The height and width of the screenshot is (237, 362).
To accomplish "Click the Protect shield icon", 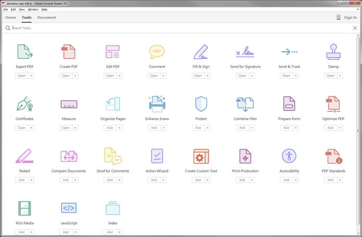I will tap(201, 104).
